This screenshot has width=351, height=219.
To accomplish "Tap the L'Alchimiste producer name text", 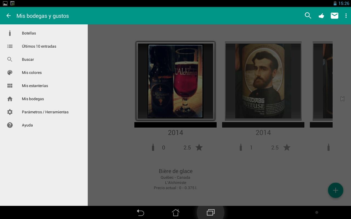I will tap(175, 183).
